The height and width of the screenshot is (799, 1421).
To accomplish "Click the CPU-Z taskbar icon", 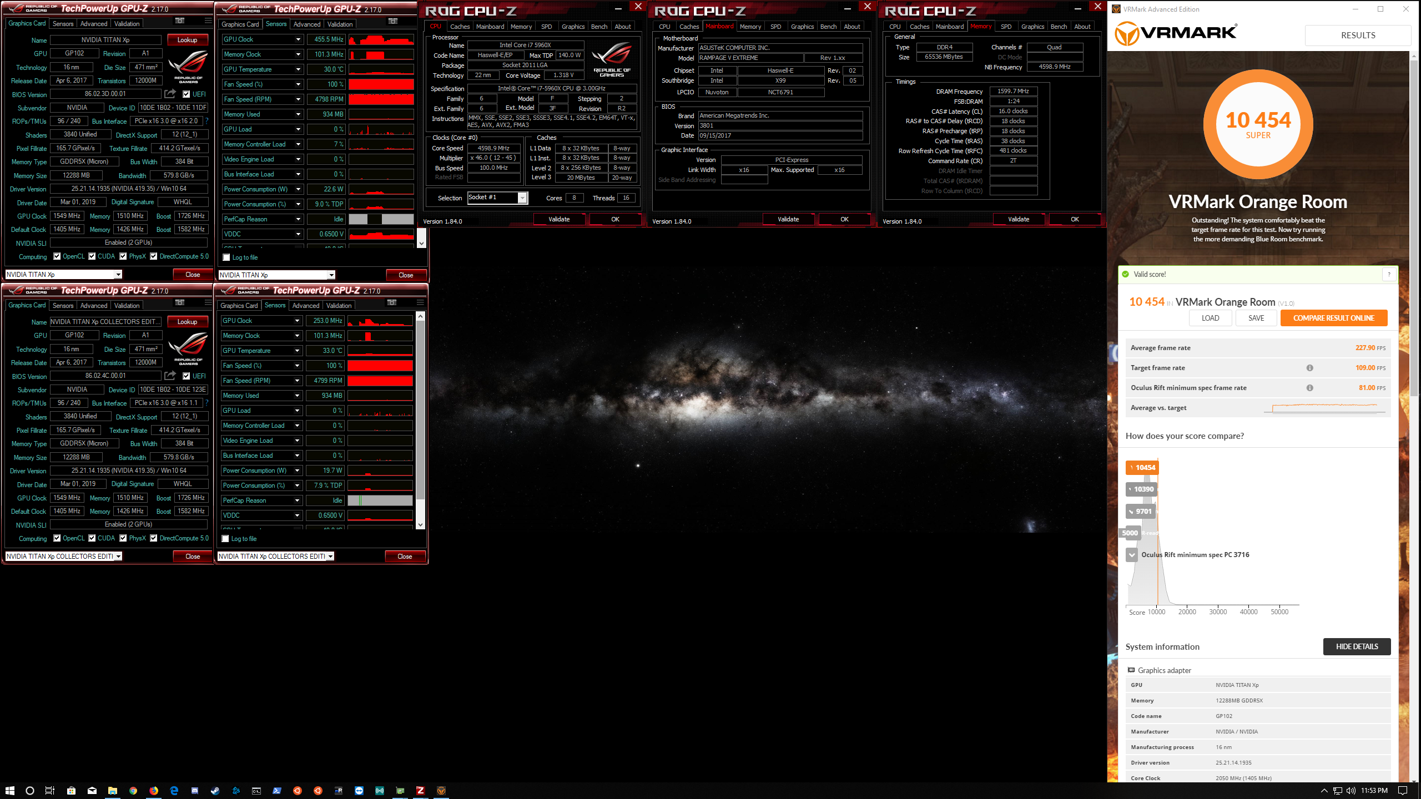I will [x=420, y=791].
